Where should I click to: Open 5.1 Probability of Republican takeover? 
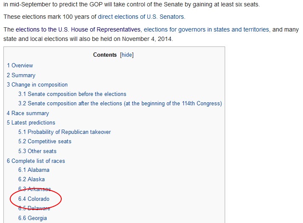pos(65,132)
